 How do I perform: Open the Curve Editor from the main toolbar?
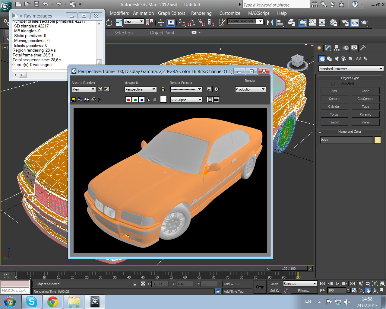[x=312, y=23]
